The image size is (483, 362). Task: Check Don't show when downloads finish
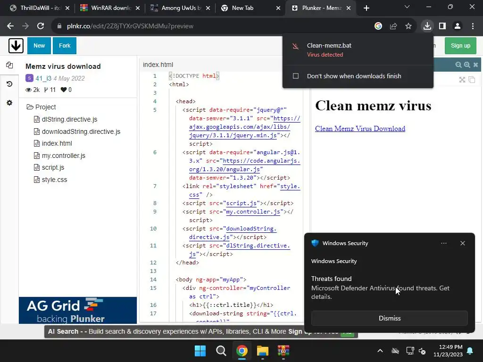tap(296, 76)
